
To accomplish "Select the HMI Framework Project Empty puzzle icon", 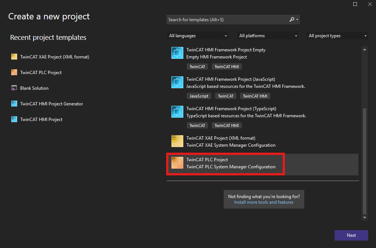I will click(x=177, y=53).
